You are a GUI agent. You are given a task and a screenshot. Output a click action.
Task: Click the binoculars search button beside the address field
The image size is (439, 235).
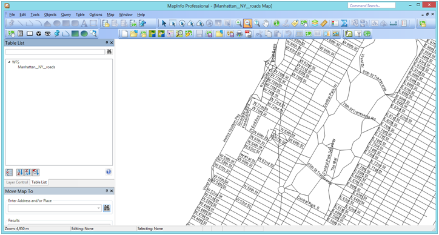point(107,208)
